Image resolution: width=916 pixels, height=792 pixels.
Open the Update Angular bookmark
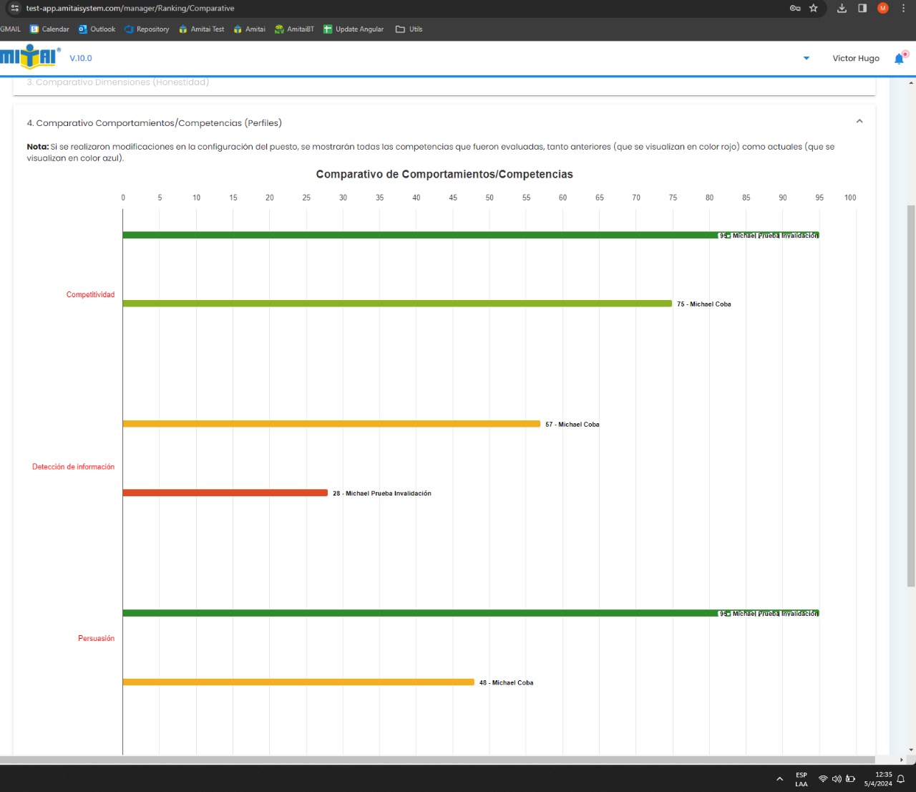[x=354, y=29]
